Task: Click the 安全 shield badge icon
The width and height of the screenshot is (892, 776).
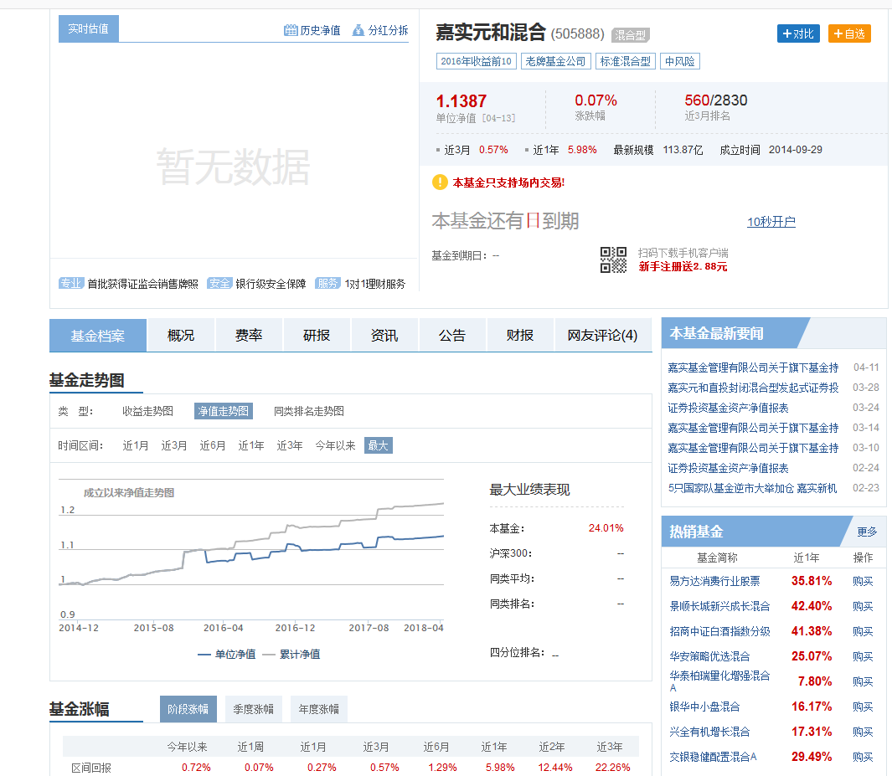Action: pos(219,283)
